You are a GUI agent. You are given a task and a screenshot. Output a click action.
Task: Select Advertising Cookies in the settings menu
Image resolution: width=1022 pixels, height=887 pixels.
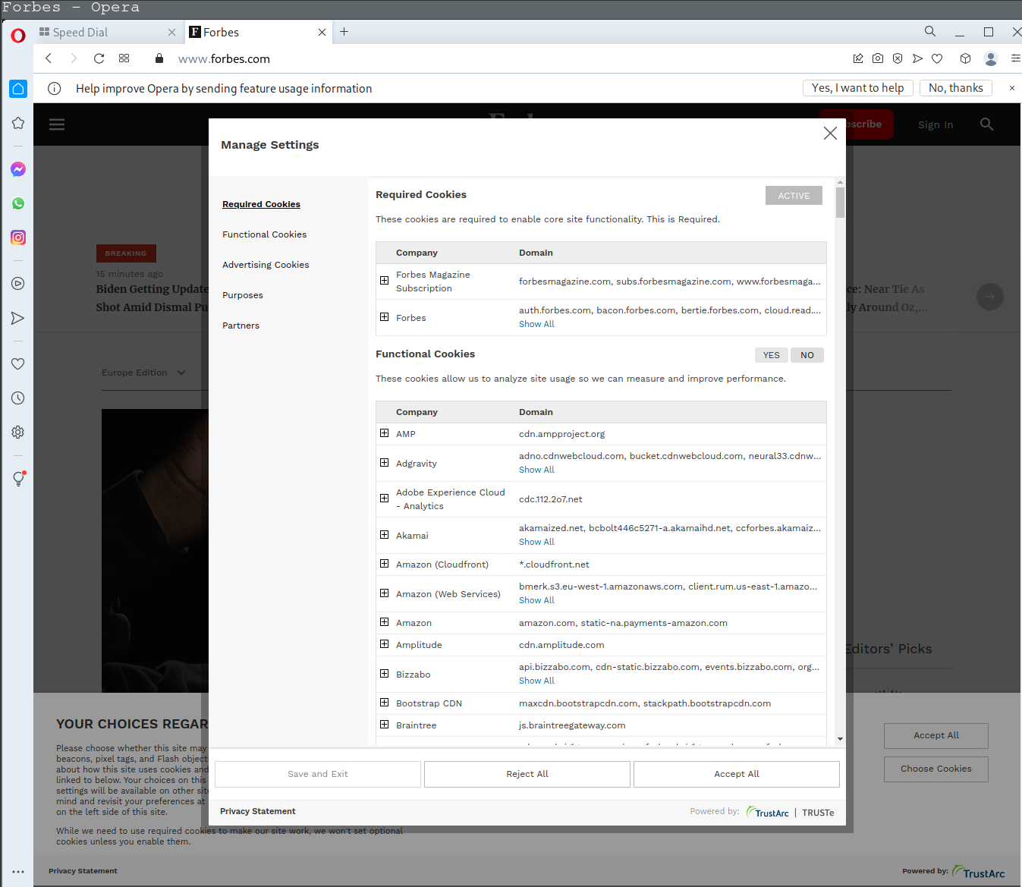click(x=266, y=265)
